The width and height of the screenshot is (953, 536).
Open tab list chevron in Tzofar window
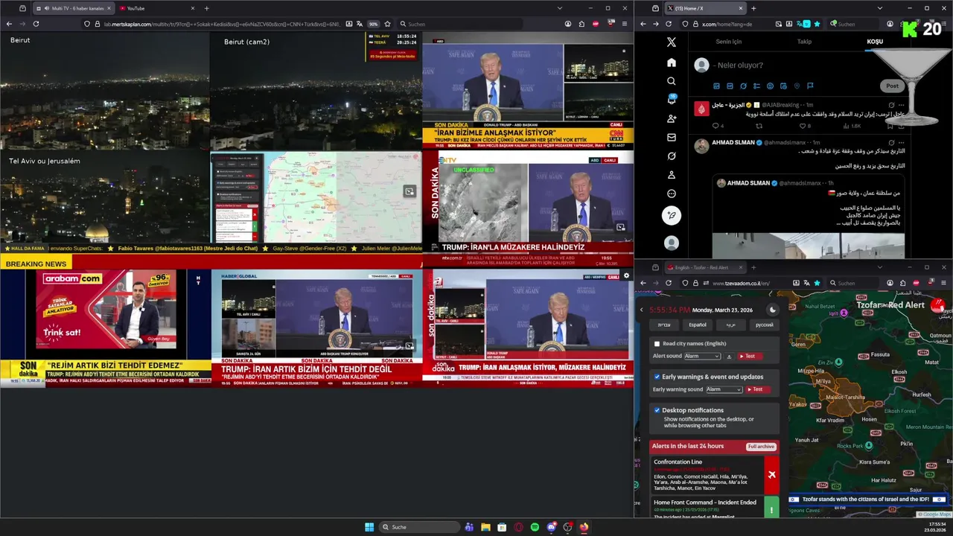(879, 267)
